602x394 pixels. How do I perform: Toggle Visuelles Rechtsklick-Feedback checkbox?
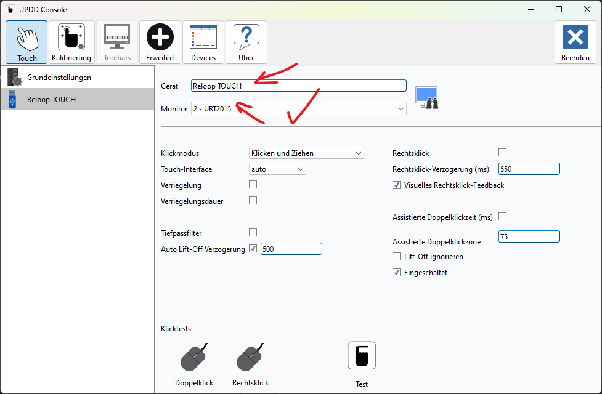coord(397,185)
